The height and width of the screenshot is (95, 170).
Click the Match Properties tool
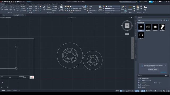(100, 8)
